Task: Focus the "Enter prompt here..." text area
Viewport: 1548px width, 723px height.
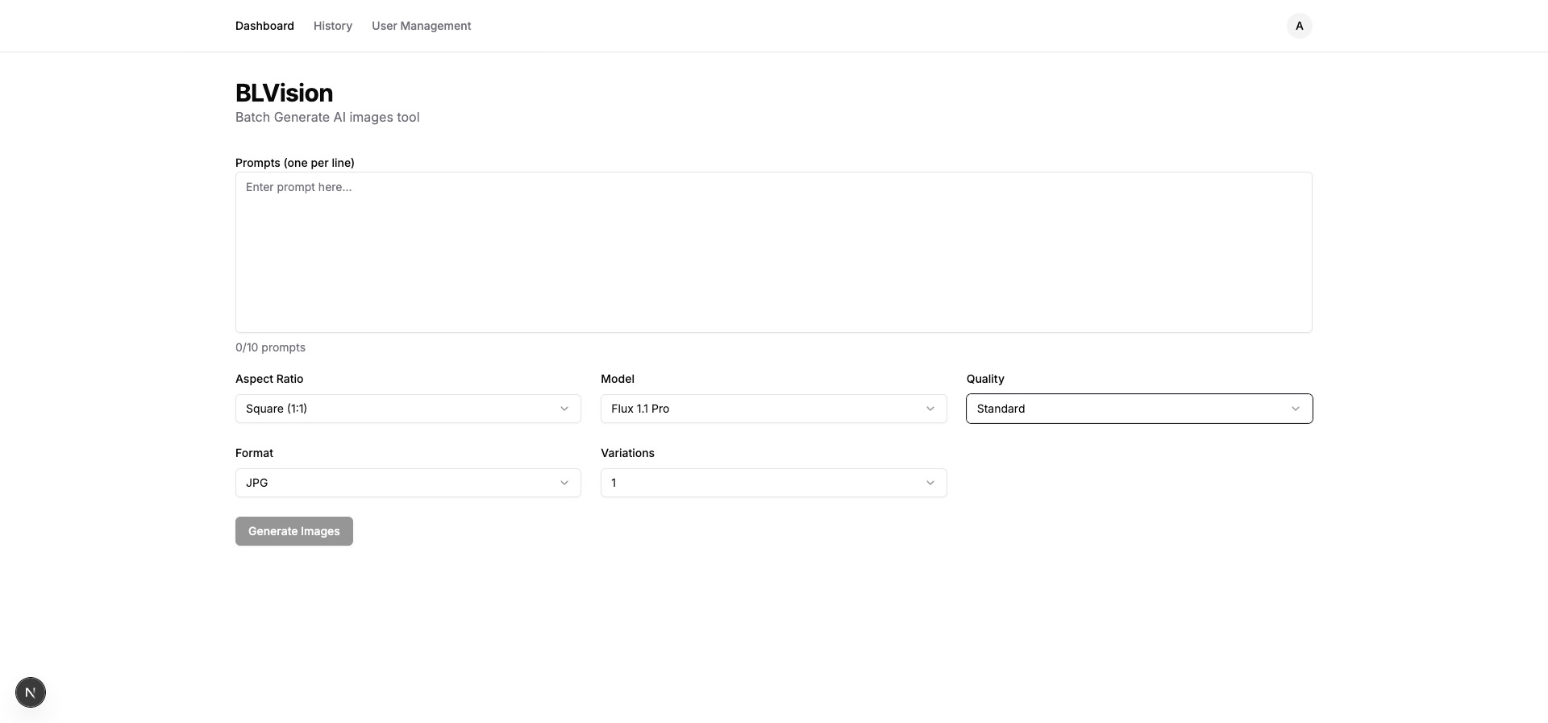Action: (x=773, y=251)
